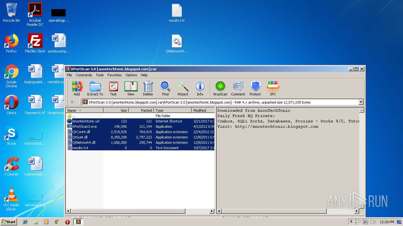This screenshot has height=226, width=403.
Task: Click file list scroll right arrow
Action: click(x=212, y=211)
